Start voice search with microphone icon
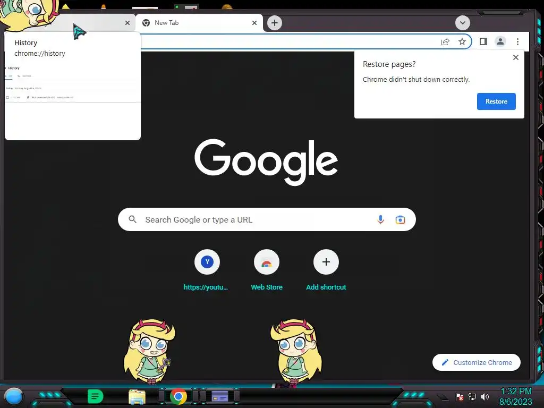The height and width of the screenshot is (408, 544). (x=380, y=219)
